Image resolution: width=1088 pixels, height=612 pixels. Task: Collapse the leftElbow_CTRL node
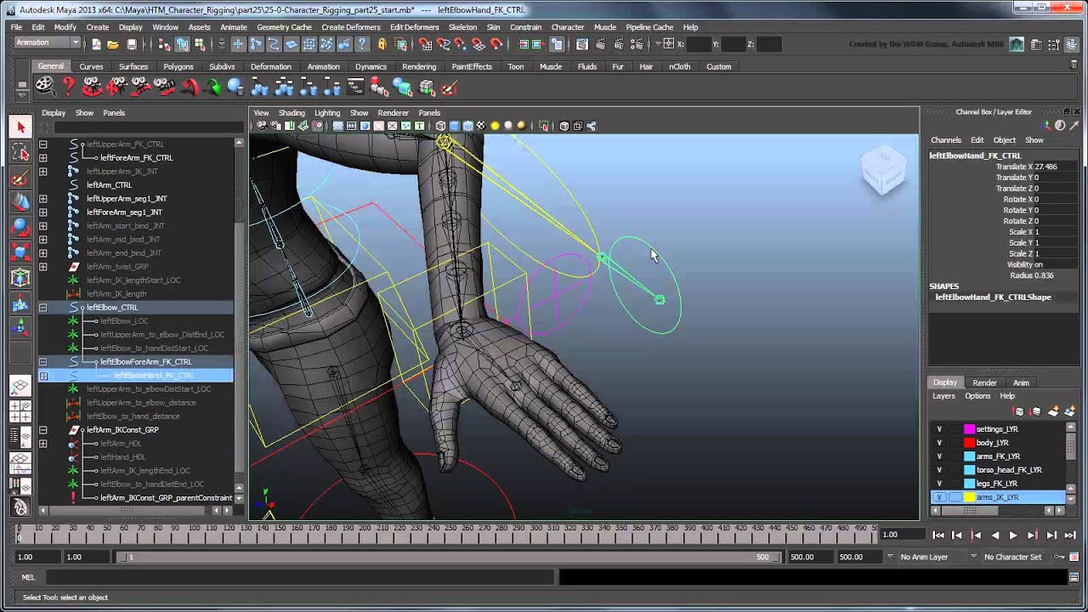coord(42,308)
